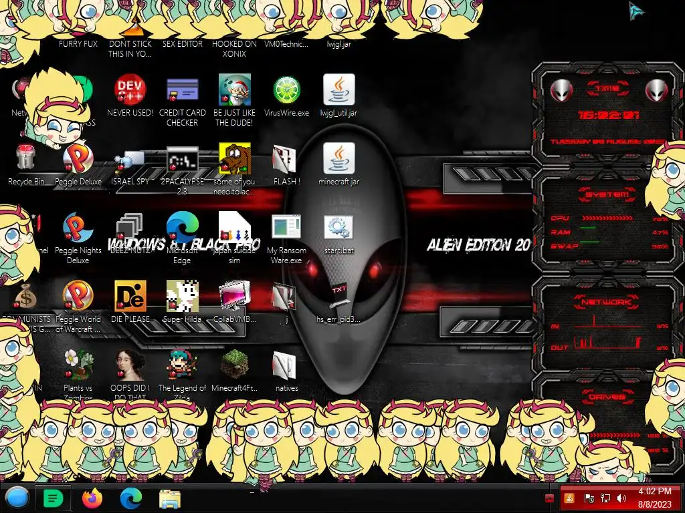The width and height of the screenshot is (685, 513).
Task: Open the 2PACALYPSE 2.3 console icon
Action: pyautogui.click(x=182, y=160)
